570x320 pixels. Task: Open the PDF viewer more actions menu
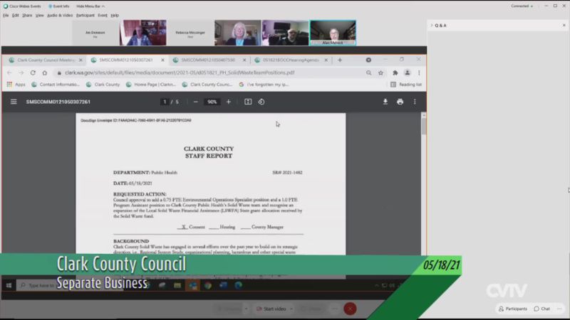pos(415,102)
